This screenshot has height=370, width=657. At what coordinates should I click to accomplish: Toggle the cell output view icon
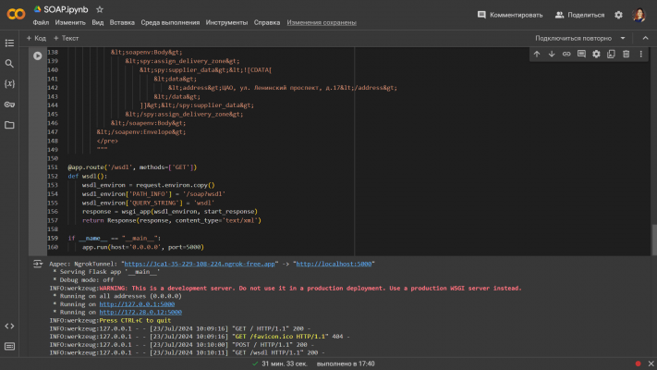pos(37,264)
